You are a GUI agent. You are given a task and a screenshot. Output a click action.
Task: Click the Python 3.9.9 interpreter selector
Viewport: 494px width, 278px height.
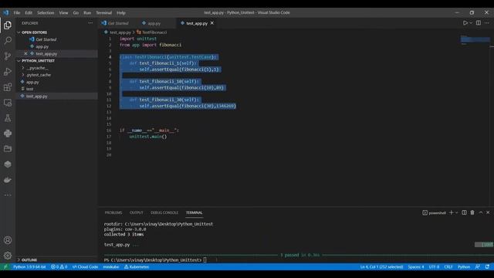29,266
